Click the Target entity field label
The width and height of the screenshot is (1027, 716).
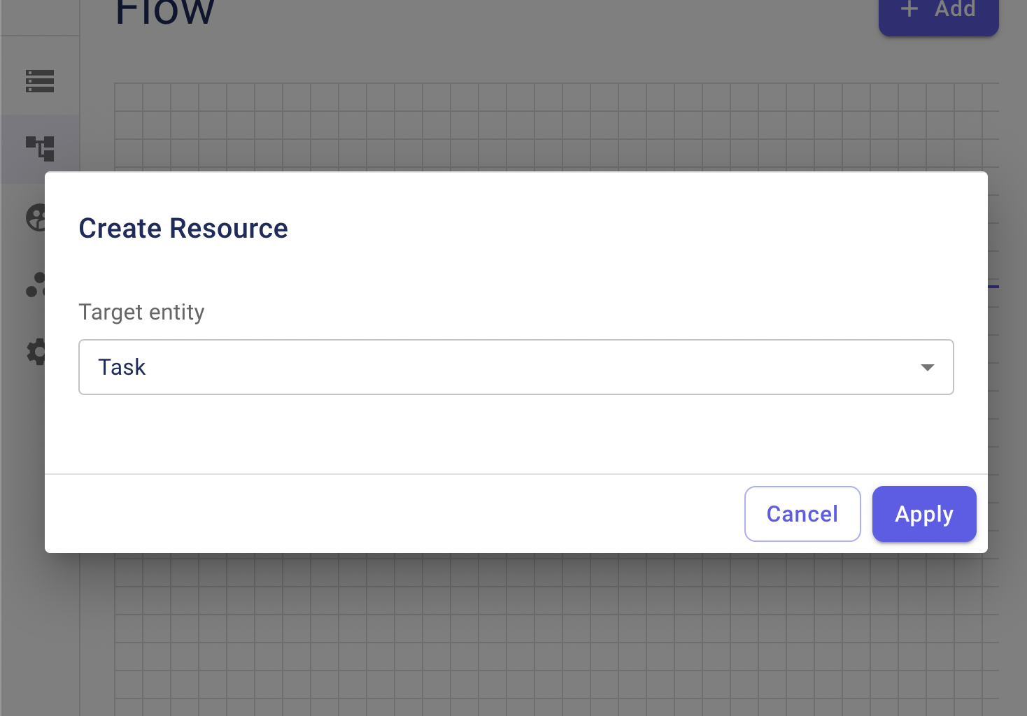(x=141, y=312)
